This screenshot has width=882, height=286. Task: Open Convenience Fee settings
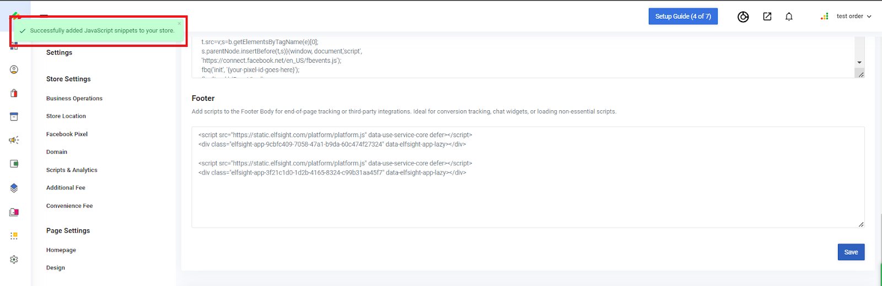point(69,206)
